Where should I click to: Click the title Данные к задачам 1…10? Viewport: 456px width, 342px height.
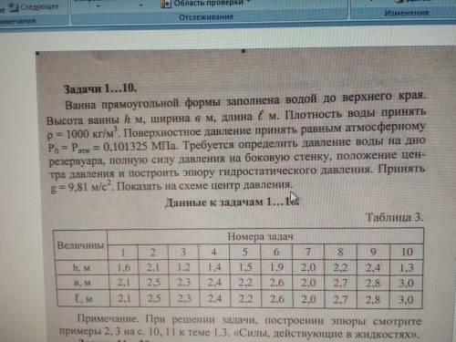click(232, 202)
